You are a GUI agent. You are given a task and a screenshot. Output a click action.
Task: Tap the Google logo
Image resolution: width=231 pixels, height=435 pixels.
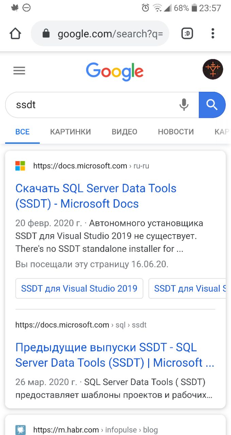[x=115, y=71]
